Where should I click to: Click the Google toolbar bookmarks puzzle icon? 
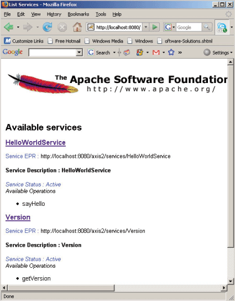pyautogui.click(x=140, y=53)
